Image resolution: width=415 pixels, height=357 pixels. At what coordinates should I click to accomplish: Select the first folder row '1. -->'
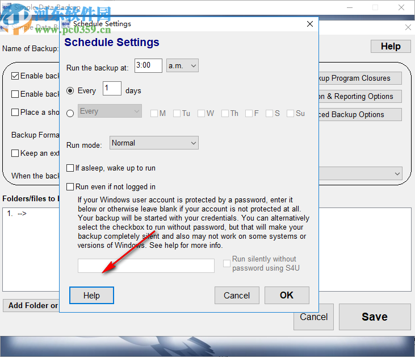(x=16, y=214)
